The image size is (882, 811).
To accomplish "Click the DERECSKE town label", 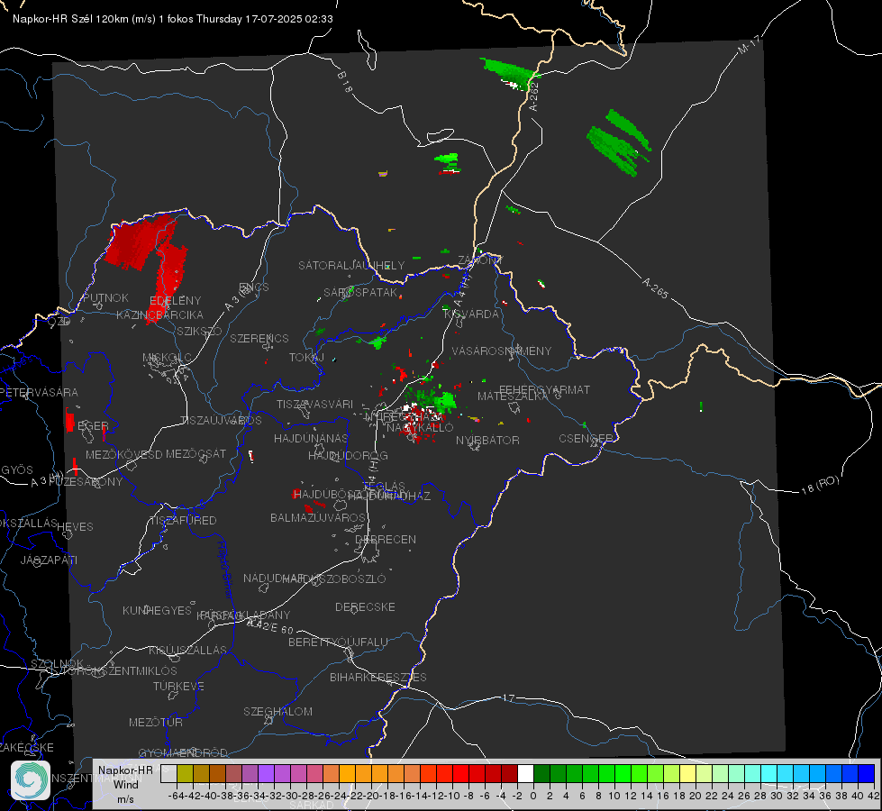I will [x=365, y=606].
